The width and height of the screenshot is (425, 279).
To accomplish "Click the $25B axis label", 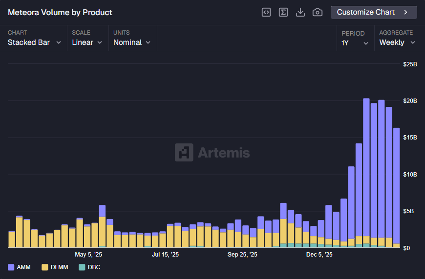I will coord(410,64).
